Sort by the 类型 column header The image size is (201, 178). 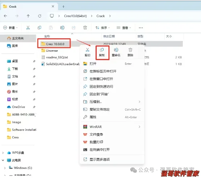pos(140,36)
